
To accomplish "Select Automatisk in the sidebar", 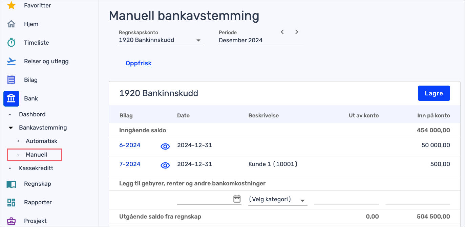I will (41, 141).
